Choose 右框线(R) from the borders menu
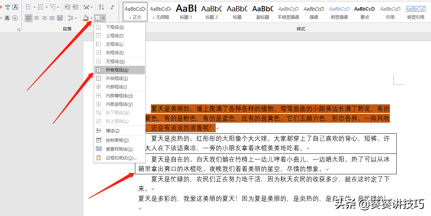431x216 pixels. point(120,53)
